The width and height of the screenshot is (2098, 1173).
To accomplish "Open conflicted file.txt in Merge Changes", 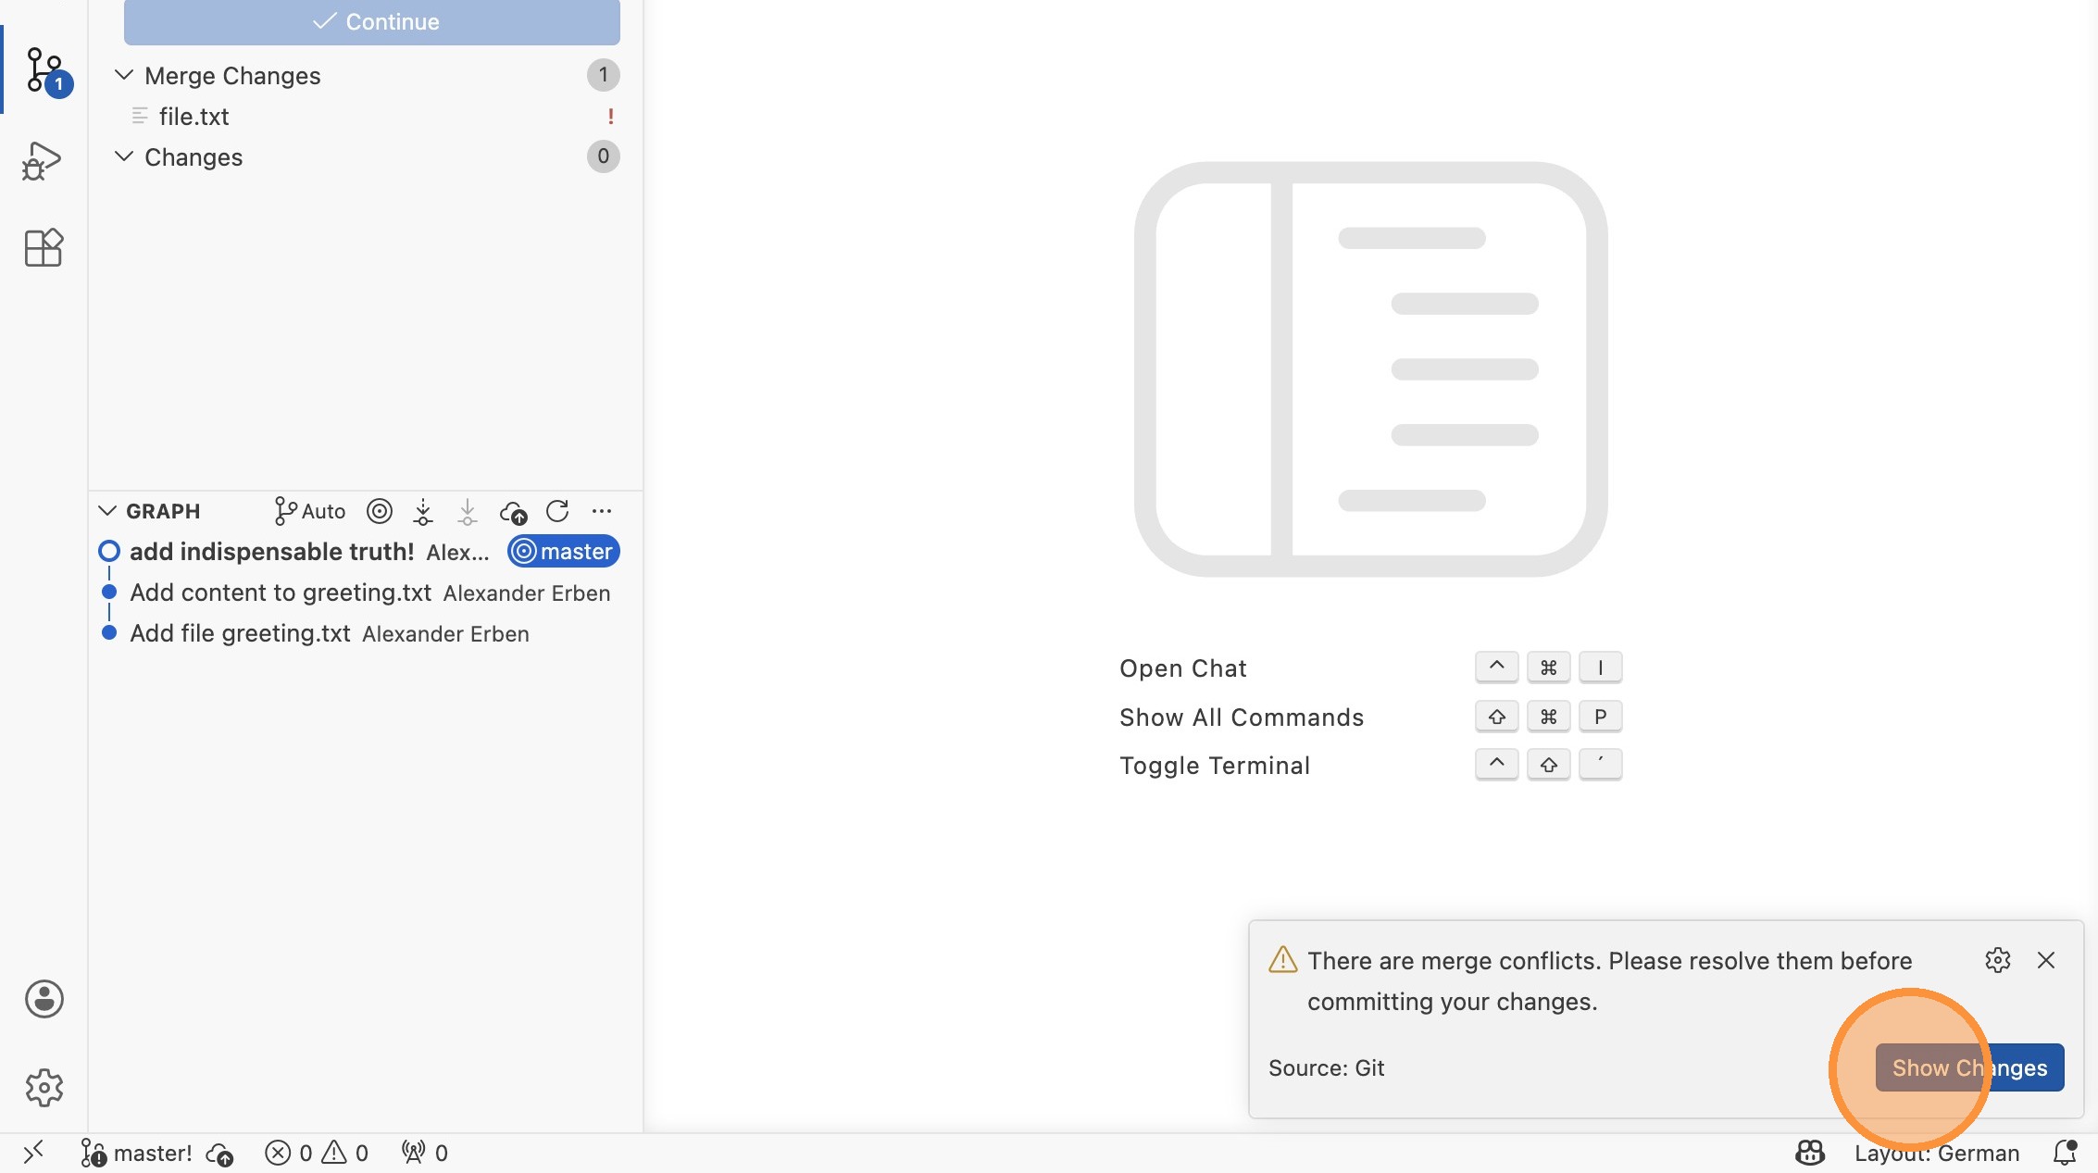I will [x=194, y=117].
